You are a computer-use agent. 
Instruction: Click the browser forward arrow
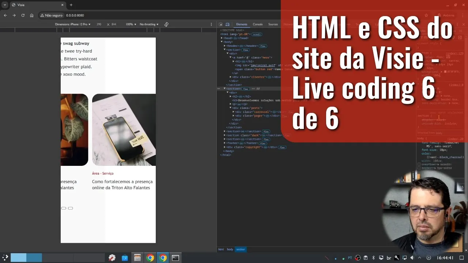point(14,15)
